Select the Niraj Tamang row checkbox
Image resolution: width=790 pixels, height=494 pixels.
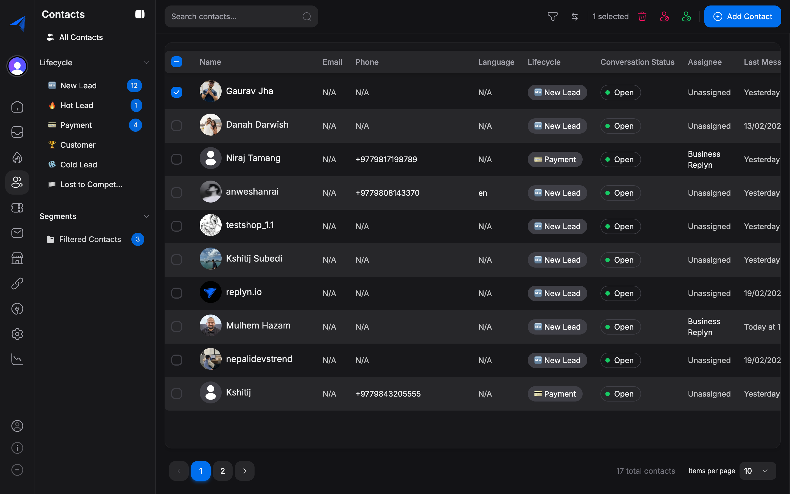(177, 159)
